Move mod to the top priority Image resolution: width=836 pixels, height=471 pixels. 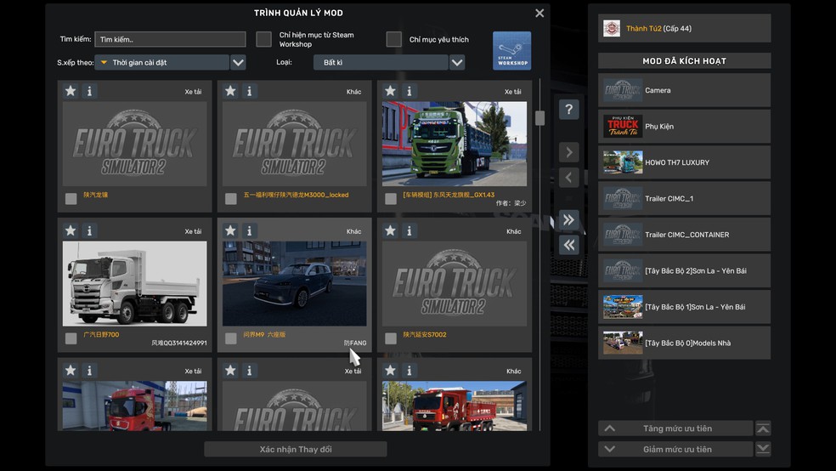click(763, 428)
